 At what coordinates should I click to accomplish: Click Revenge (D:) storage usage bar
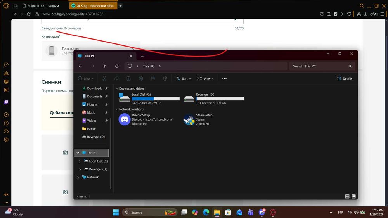click(220, 99)
